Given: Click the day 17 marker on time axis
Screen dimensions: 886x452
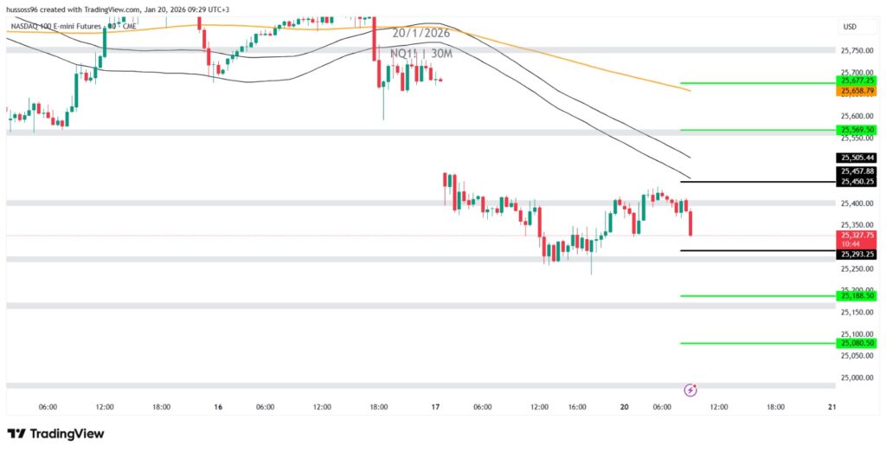Looking at the screenshot, I should pos(435,406).
